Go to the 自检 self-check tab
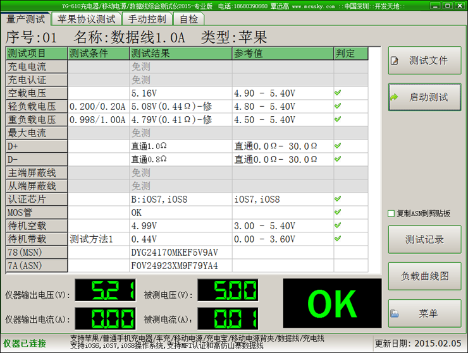This screenshot has width=468, height=353. [188, 19]
